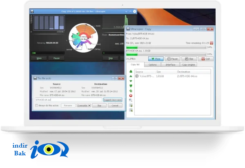Click the red remove-item icon in copy list
The image size is (245, 168).
click(131, 95)
